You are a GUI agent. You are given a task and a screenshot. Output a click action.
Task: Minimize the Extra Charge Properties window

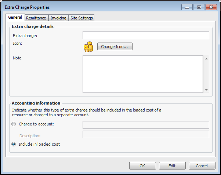click(x=187, y=7)
